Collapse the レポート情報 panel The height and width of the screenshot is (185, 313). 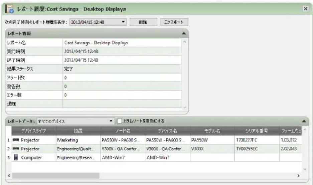(184, 33)
